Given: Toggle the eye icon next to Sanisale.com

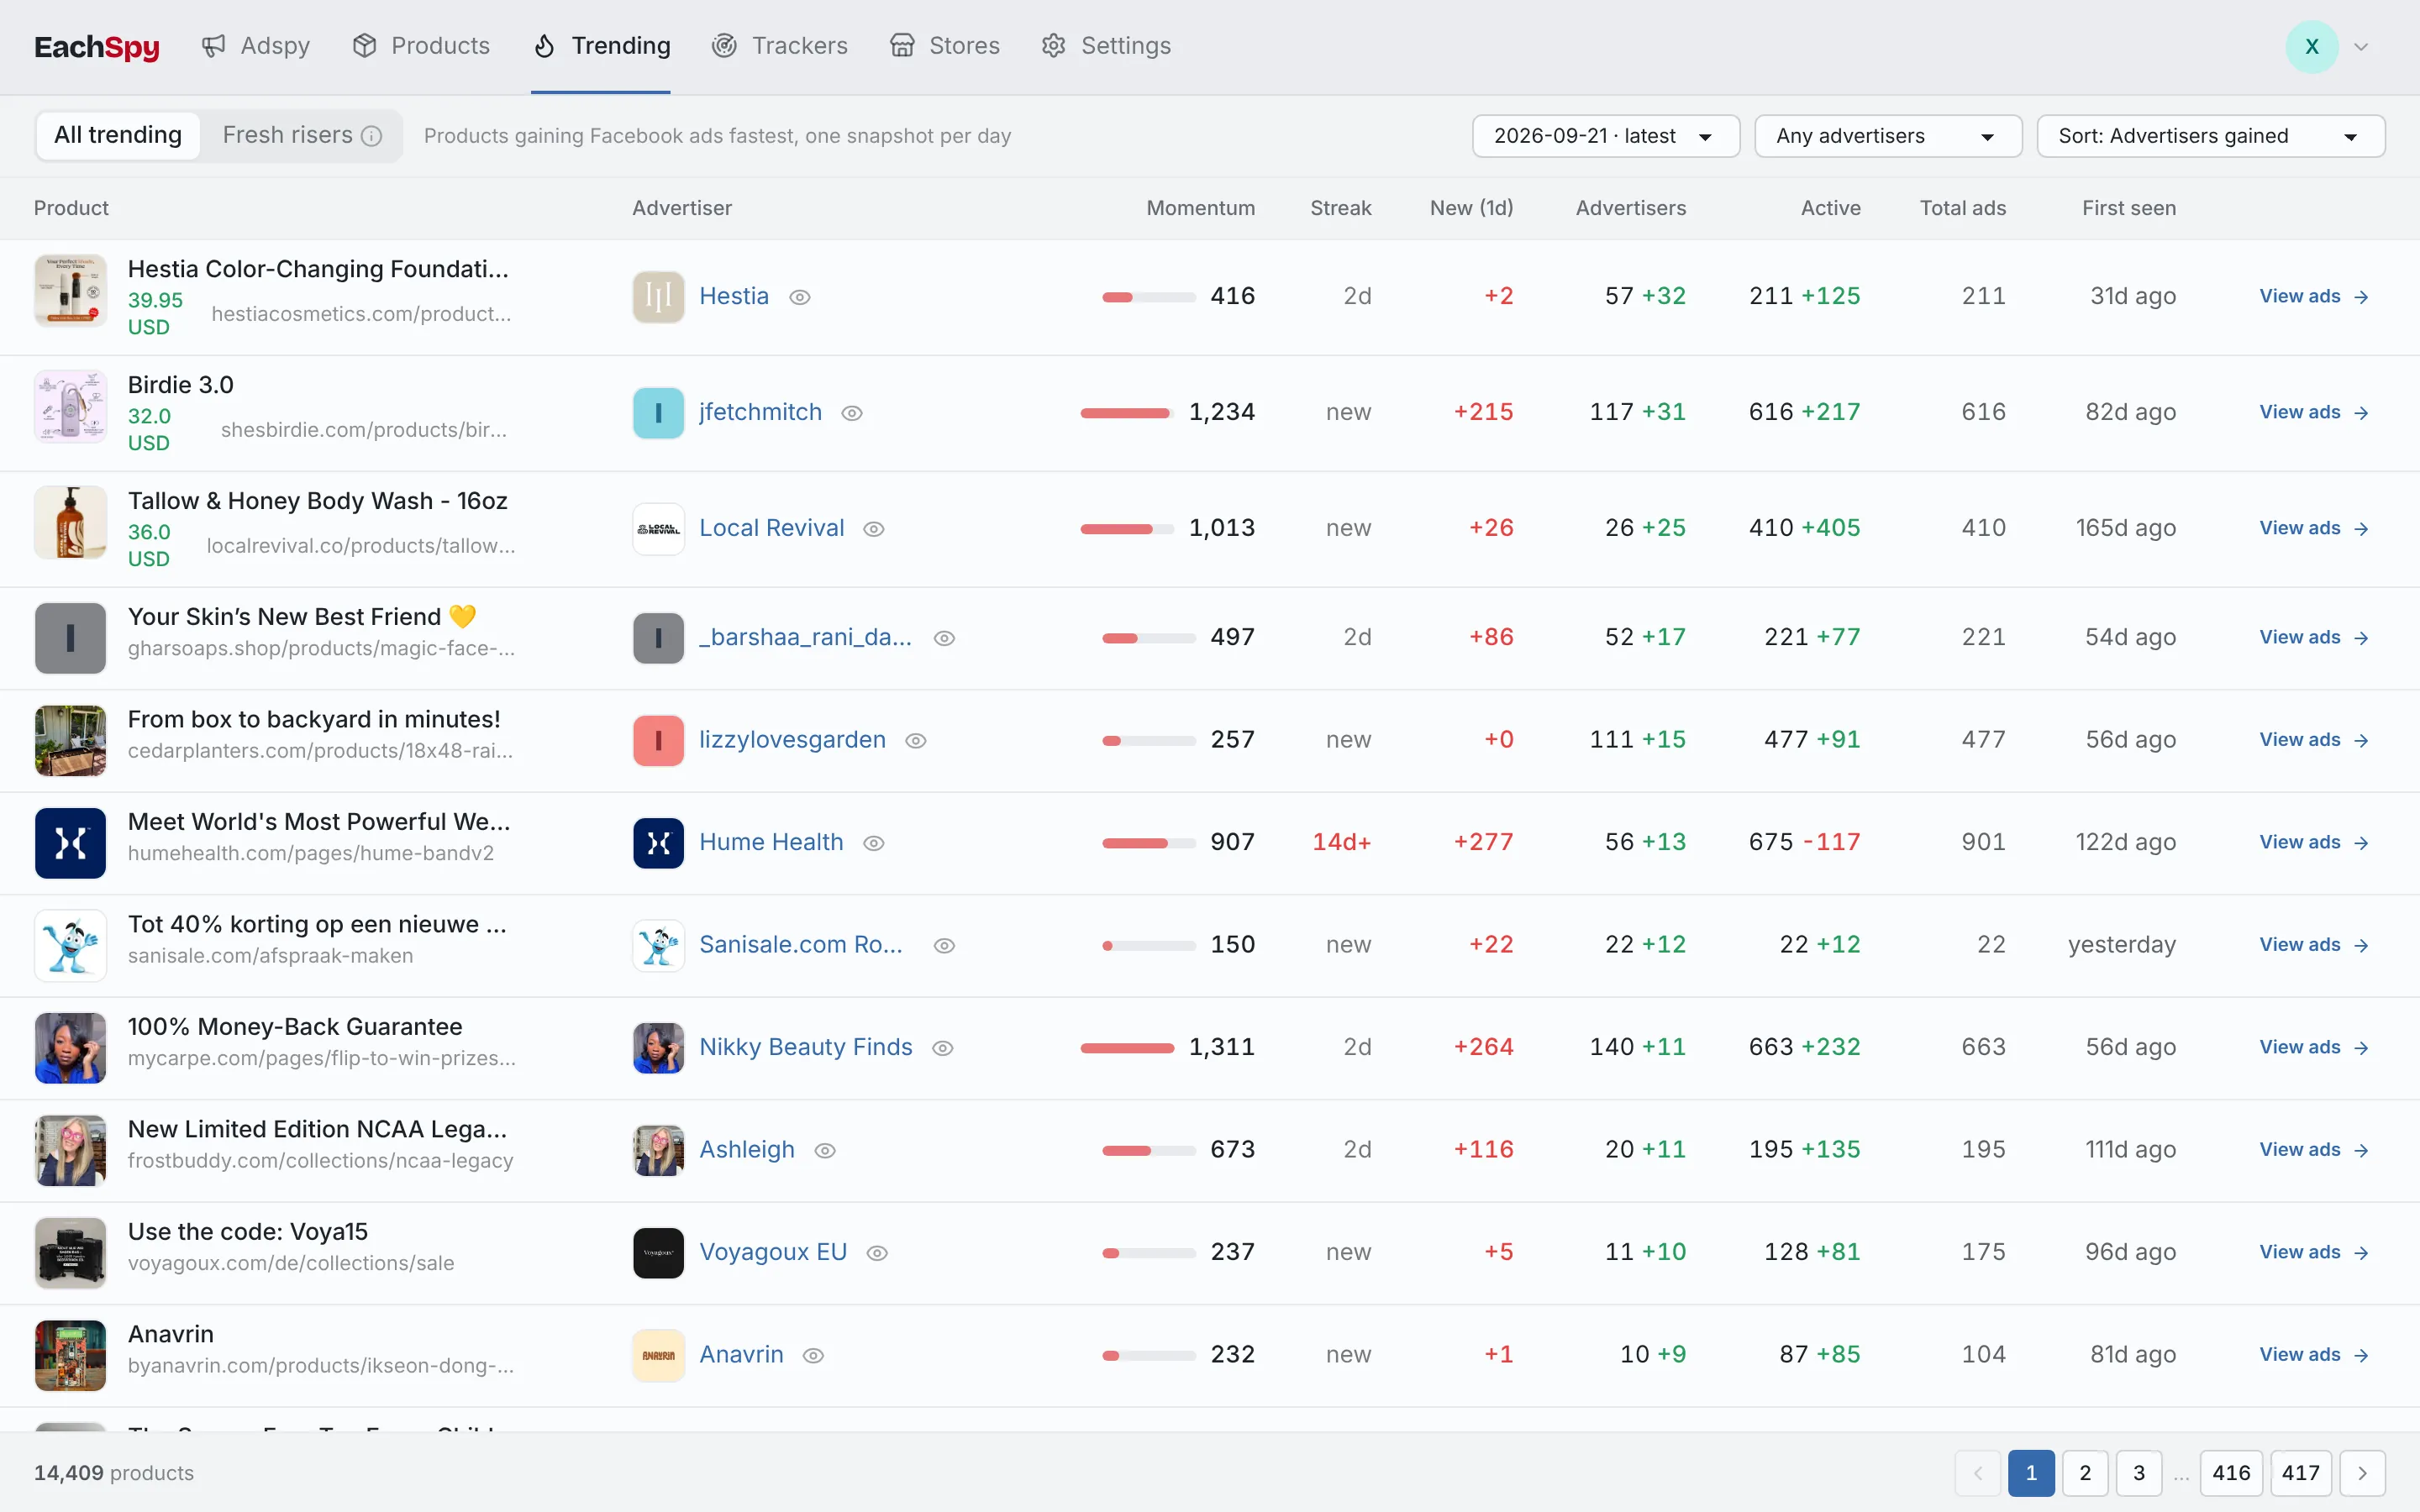Looking at the screenshot, I should coord(944,946).
